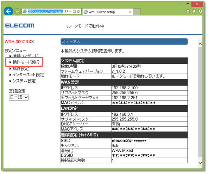Image resolution: width=208 pixels, height=174 pixels.
Task: Click the page scrollbar down arrow
Action: pos(200,163)
